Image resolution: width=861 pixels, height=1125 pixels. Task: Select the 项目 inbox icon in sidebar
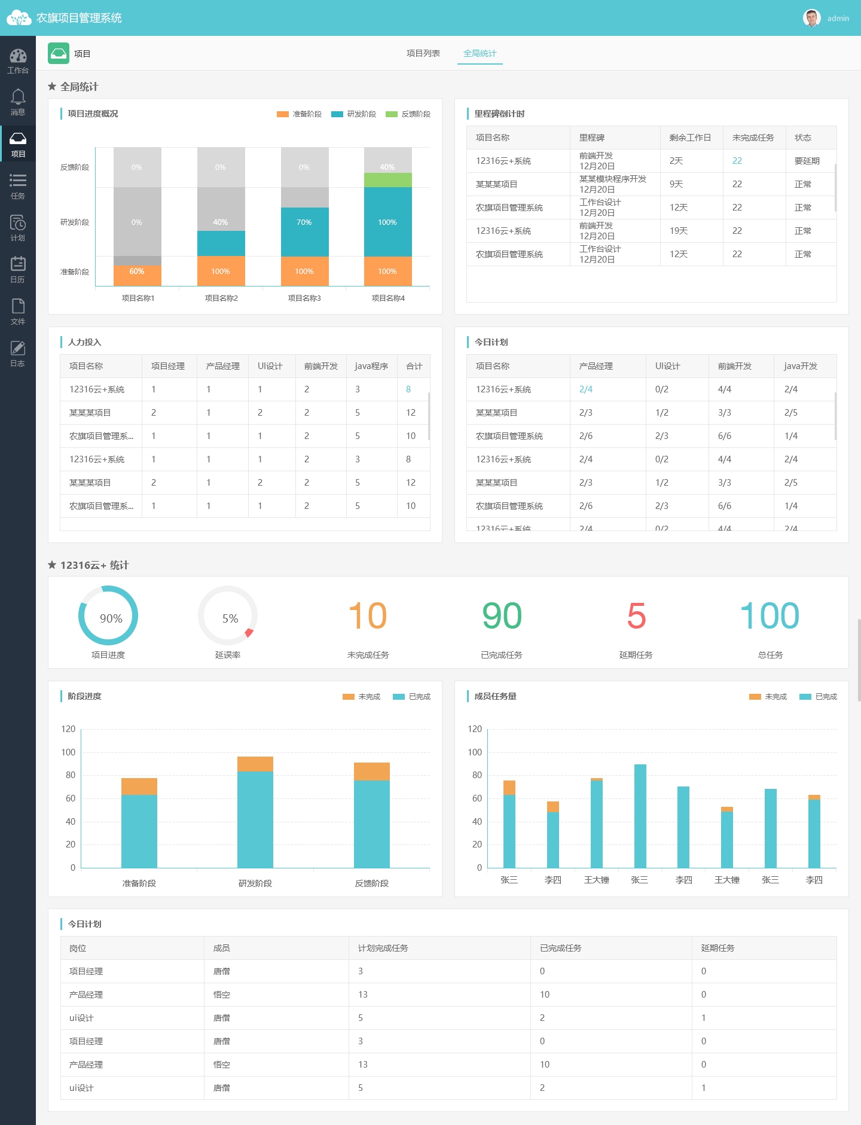[x=18, y=144]
